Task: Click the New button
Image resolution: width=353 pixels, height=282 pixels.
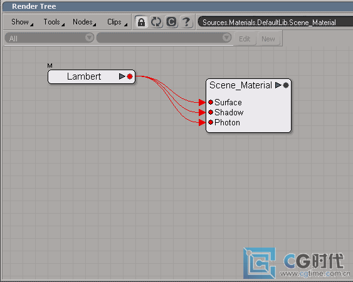Action: pos(268,39)
